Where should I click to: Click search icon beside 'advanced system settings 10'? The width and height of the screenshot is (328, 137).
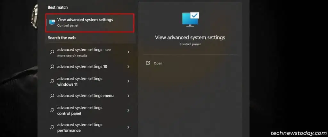pyautogui.click(x=52, y=67)
